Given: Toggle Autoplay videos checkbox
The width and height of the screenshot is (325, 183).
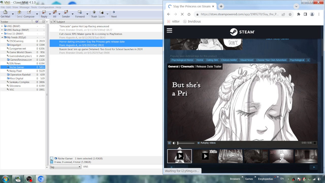Looking at the screenshot, I should pos(198,143).
